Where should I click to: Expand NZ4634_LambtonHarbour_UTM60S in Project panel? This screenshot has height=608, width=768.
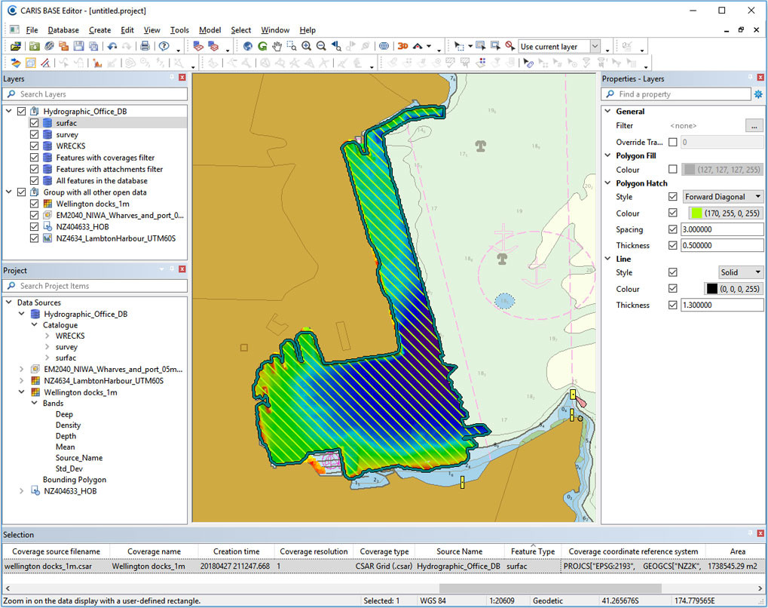pyautogui.click(x=22, y=380)
